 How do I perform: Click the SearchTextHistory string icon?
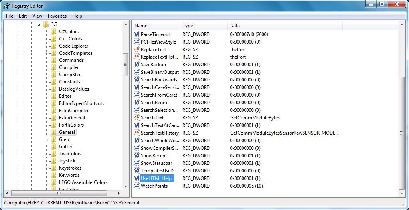[x=136, y=133]
